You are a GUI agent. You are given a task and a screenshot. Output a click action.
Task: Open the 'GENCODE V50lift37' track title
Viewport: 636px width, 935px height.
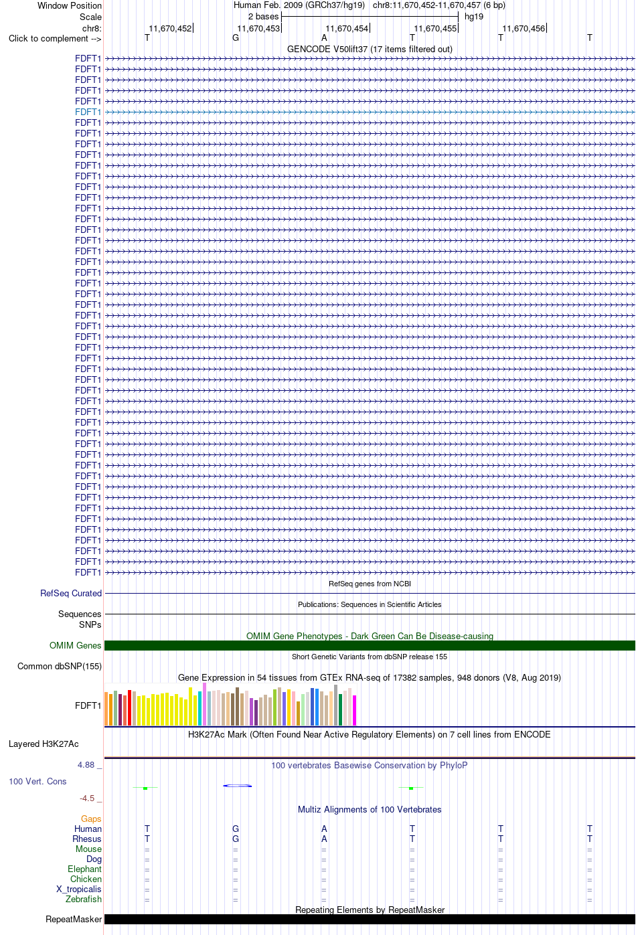(370, 49)
